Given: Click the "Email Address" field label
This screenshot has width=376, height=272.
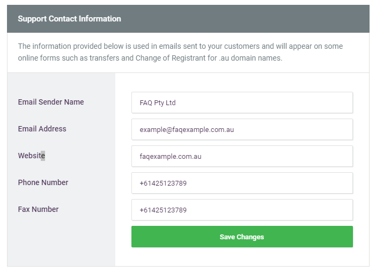Looking at the screenshot, I should 42,129.
